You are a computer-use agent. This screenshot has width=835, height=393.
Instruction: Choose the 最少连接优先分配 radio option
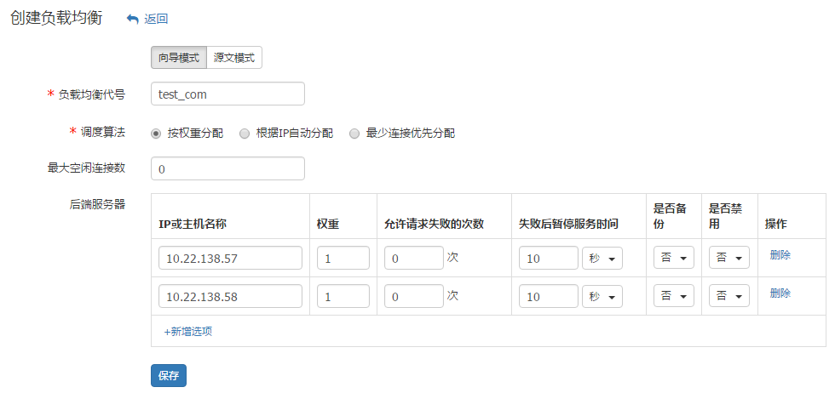click(x=354, y=134)
